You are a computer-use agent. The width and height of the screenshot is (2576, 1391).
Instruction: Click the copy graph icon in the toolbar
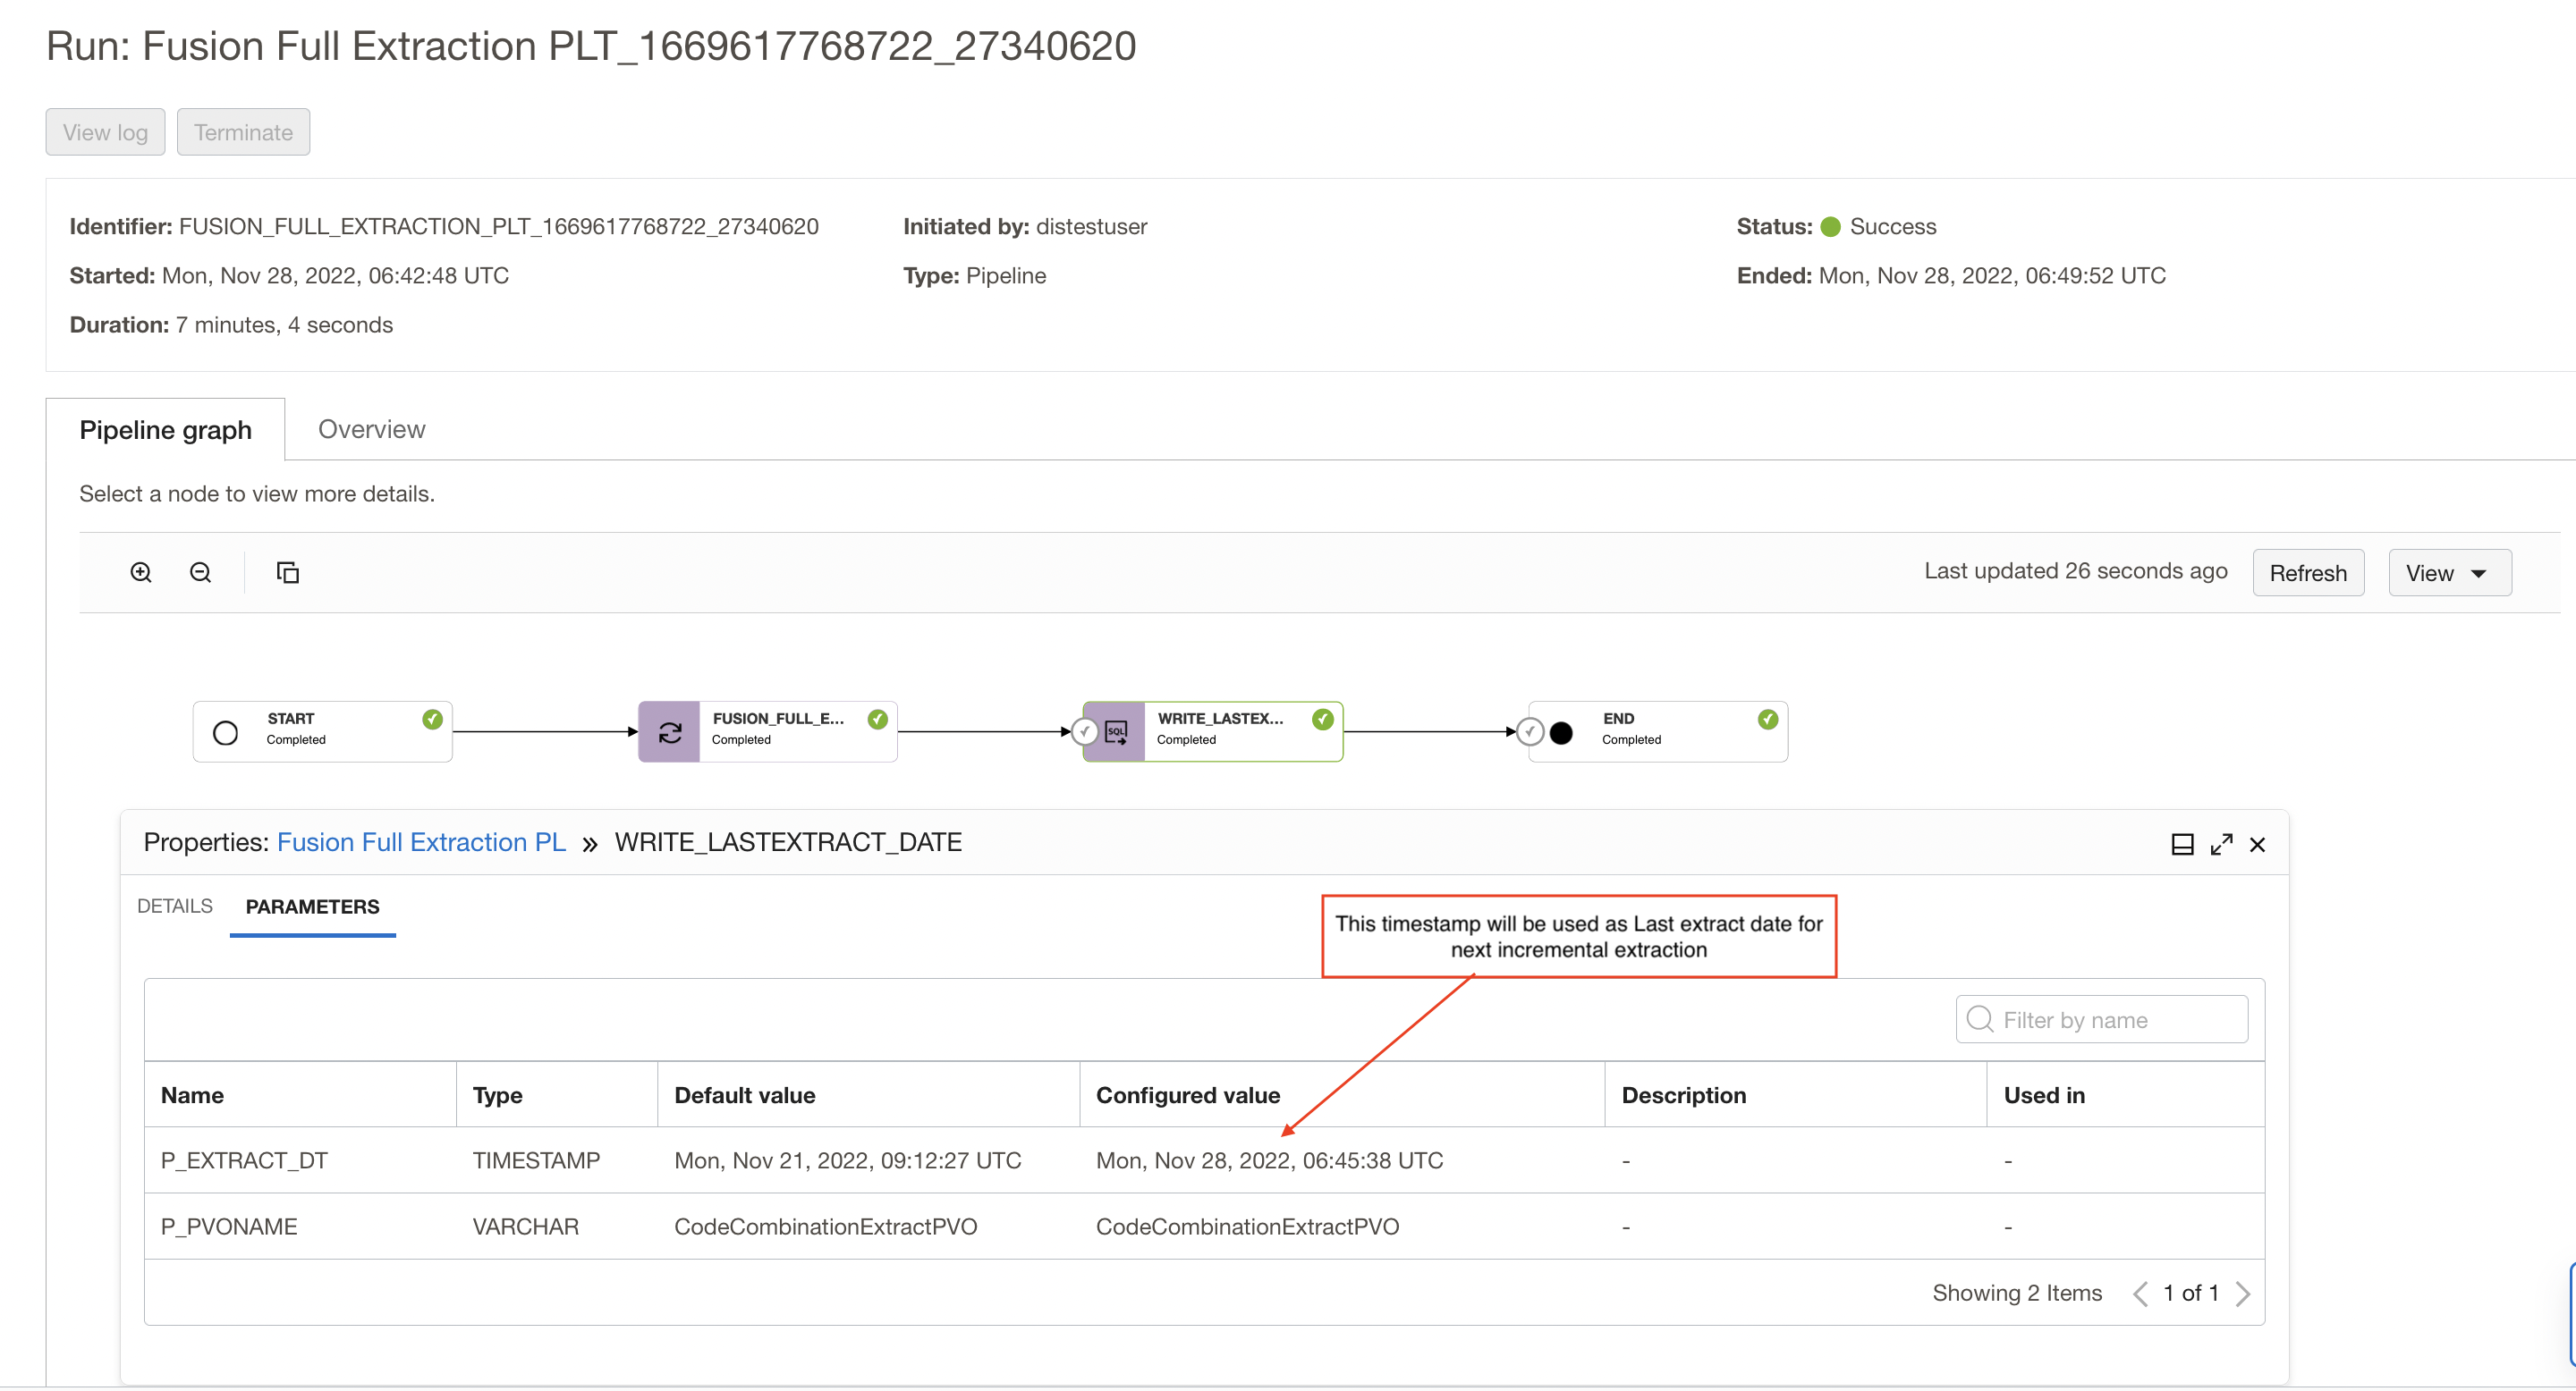point(287,571)
